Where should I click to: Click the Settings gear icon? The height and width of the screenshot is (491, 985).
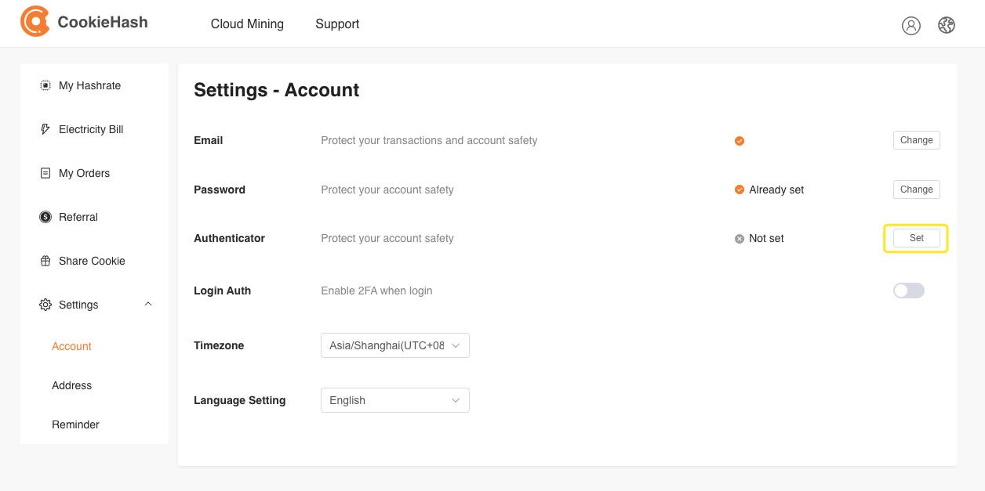tap(45, 305)
